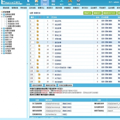This screenshot has height=120, width=120.
Task: Open the 管理评论 submenu item
Action: [x=41, y=8]
